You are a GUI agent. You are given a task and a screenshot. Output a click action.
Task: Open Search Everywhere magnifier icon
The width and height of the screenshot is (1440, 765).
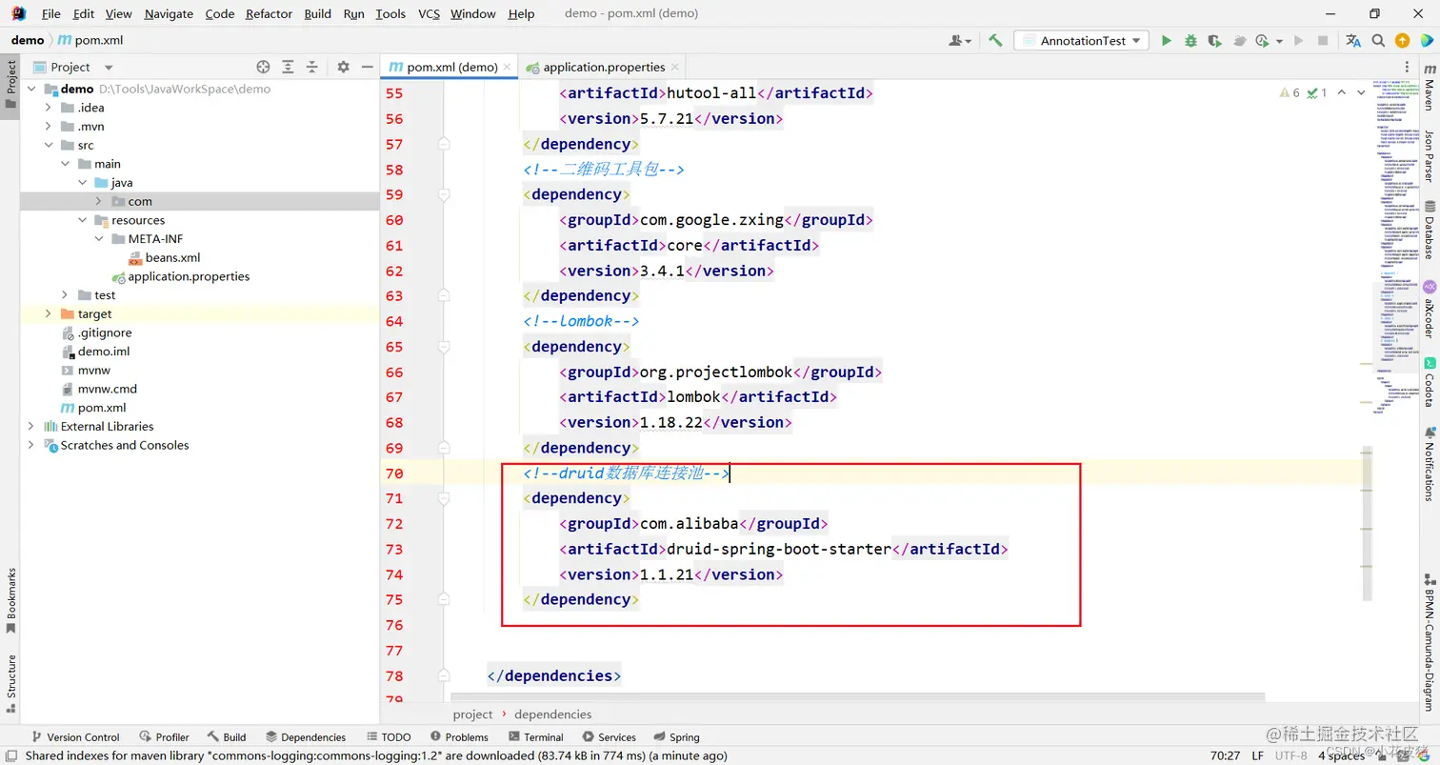[x=1378, y=41]
